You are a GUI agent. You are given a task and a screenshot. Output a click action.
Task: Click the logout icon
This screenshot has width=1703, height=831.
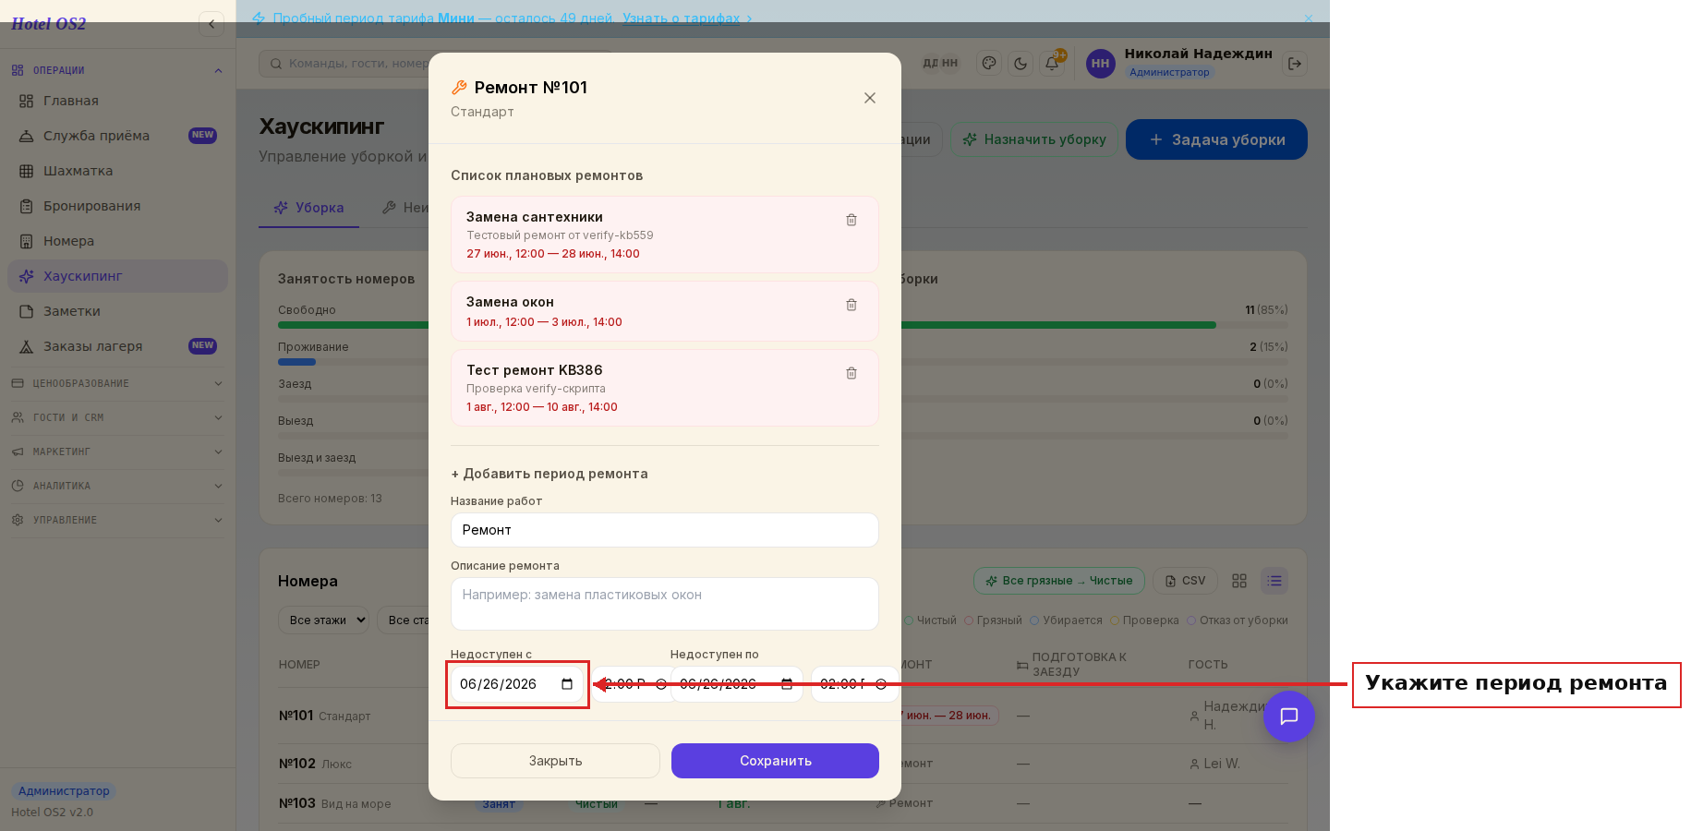coord(1295,64)
